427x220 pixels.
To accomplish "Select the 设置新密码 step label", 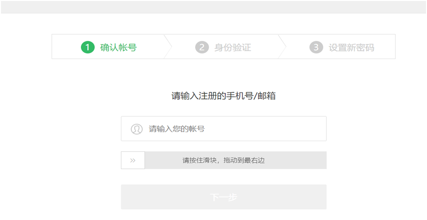I will [x=351, y=48].
